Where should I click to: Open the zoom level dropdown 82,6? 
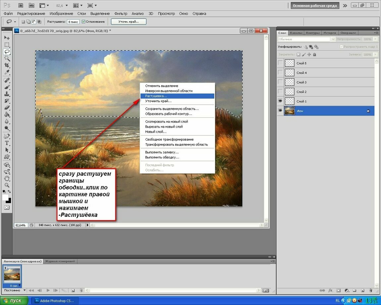(67, 5)
